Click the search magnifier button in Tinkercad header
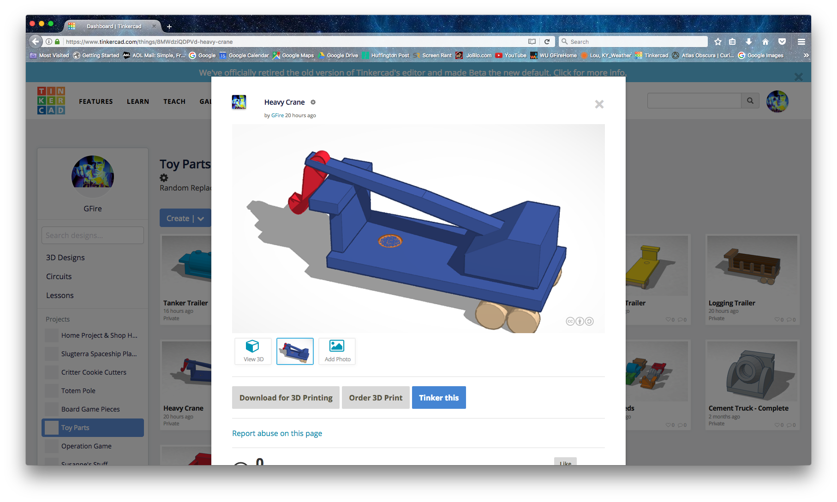The width and height of the screenshot is (837, 502). (x=750, y=101)
